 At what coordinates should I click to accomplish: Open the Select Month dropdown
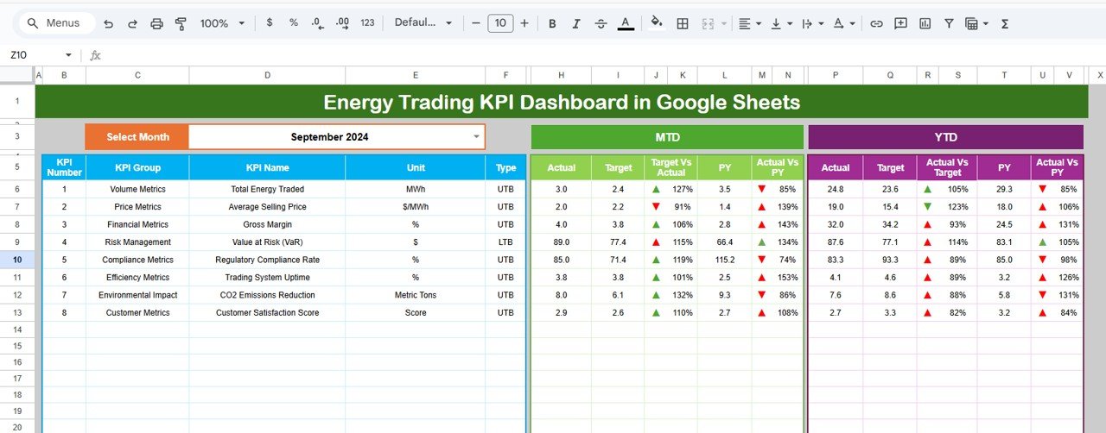click(476, 136)
